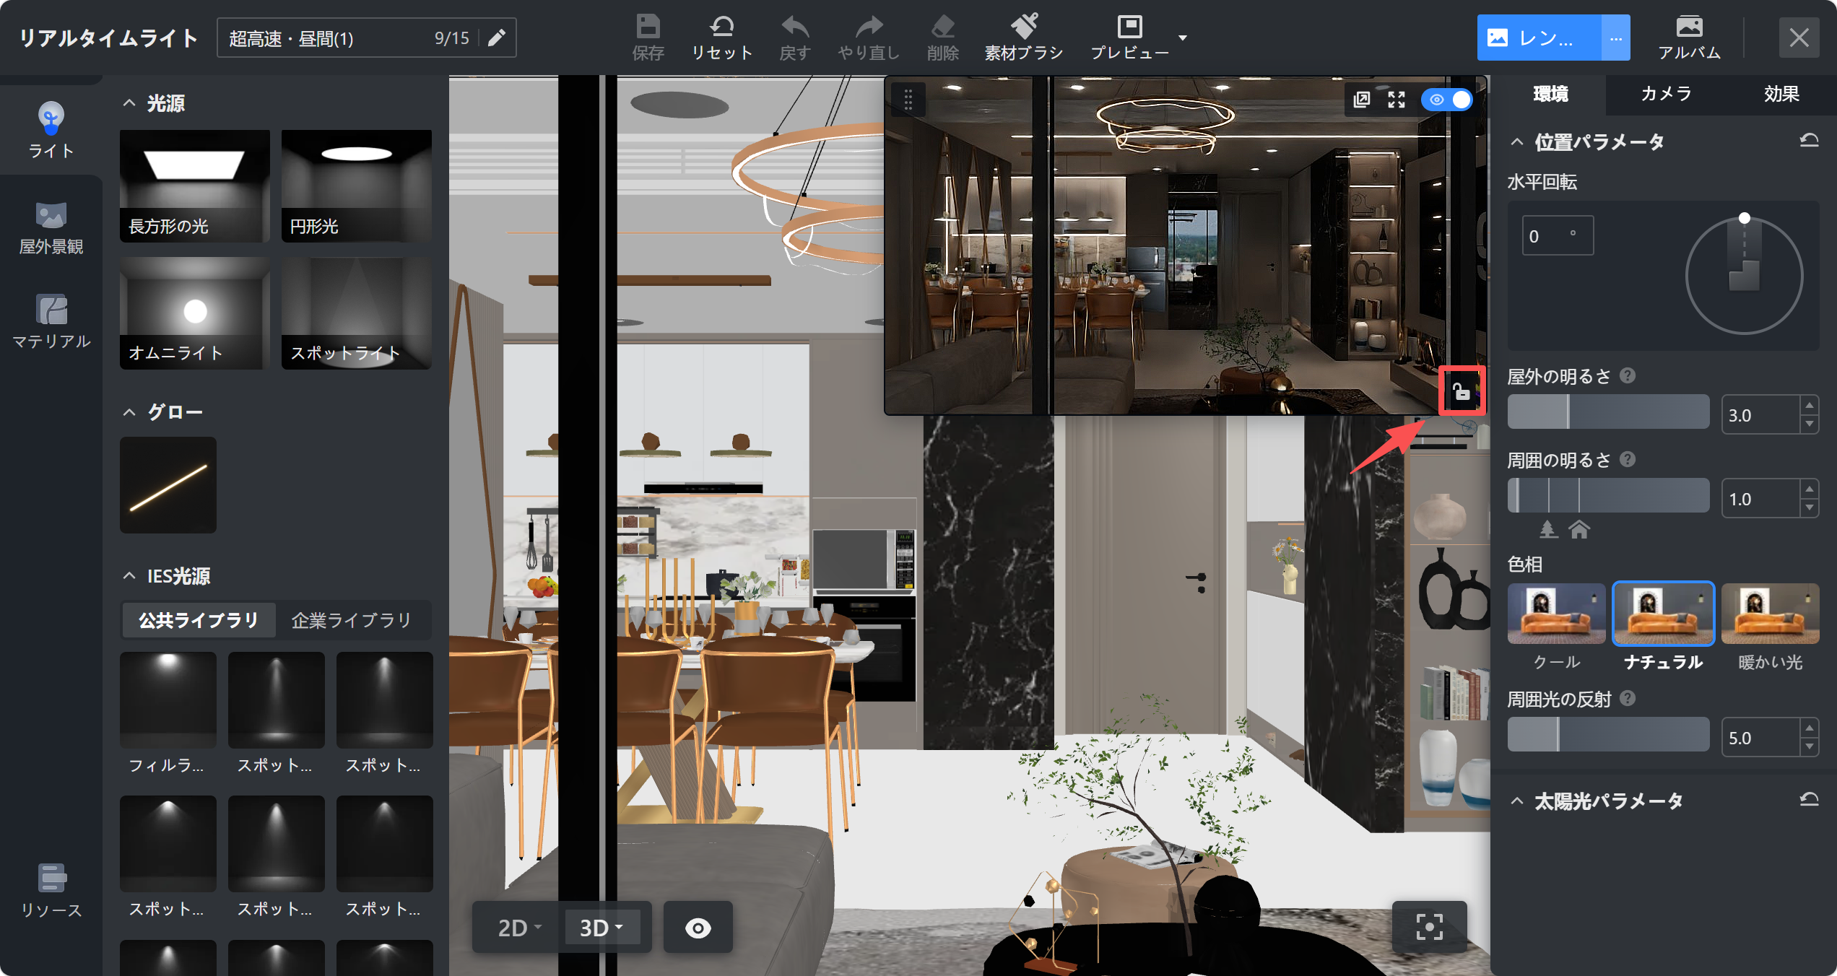Open the マテリアル sidebar panel
The image size is (1837, 976).
pos(51,321)
